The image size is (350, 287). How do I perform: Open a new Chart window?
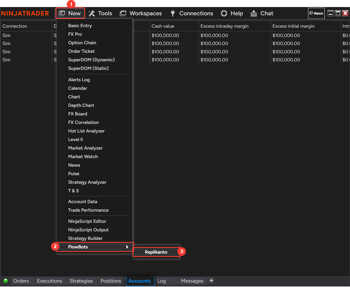pyautogui.click(x=74, y=97)
